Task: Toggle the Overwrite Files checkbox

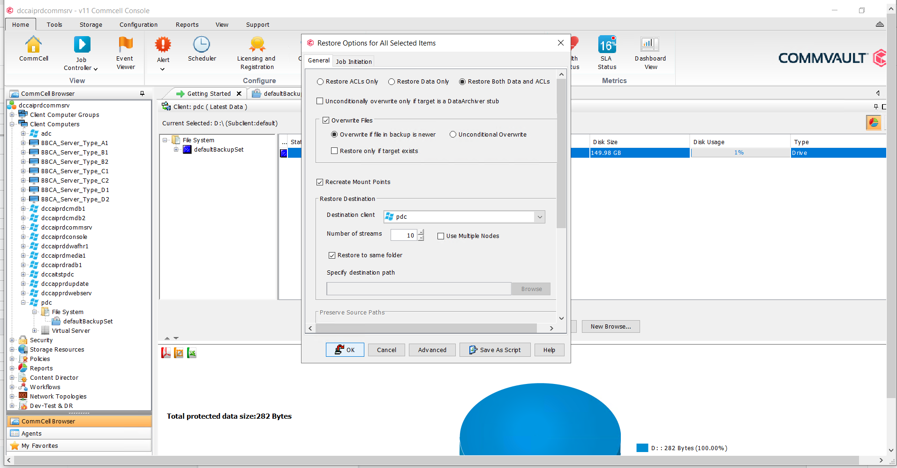Action: [x=326, y=120]
